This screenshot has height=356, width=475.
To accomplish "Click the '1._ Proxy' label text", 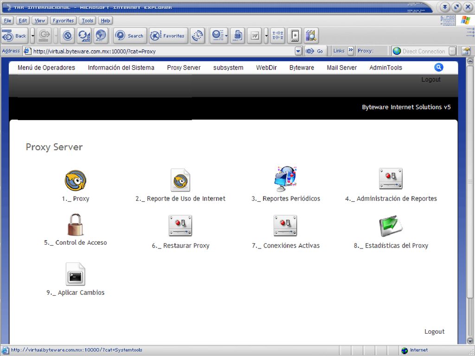I will coord(76,199).
